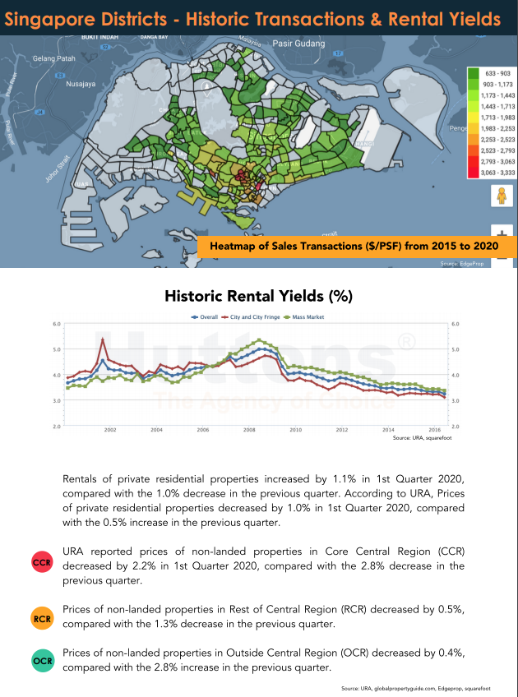Screen dimensions: 518x697
Task: Click the Heatmap of Sales Transactions banner
Action: (357, 247)
